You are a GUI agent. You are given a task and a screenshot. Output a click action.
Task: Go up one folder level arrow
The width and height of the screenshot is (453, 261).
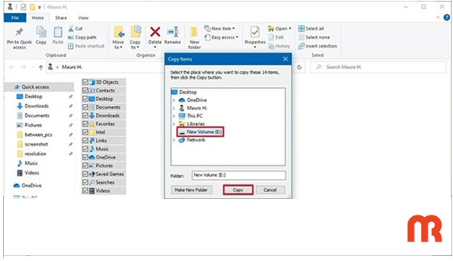pos(40,67)
